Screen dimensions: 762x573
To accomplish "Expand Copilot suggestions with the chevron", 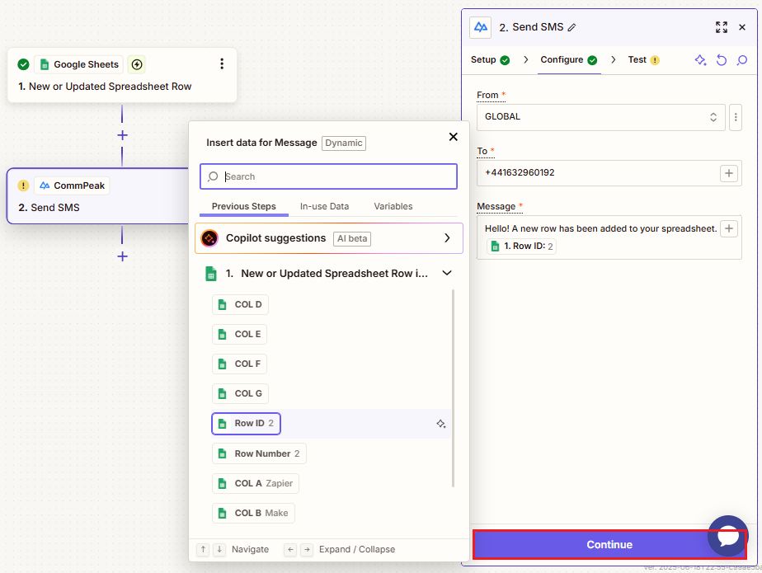I will [447, 238].
